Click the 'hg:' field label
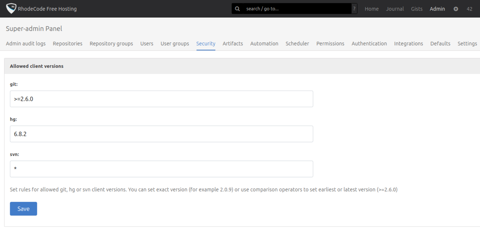The image size is (480, 233). point(13,119)
